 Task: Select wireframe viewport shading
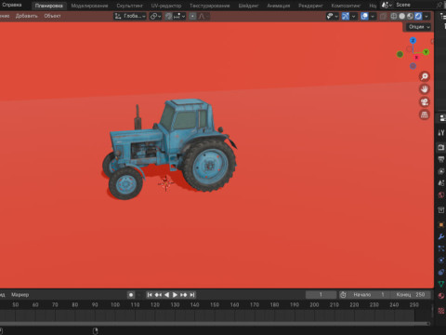pyautogui.click(x=394, y=16)
